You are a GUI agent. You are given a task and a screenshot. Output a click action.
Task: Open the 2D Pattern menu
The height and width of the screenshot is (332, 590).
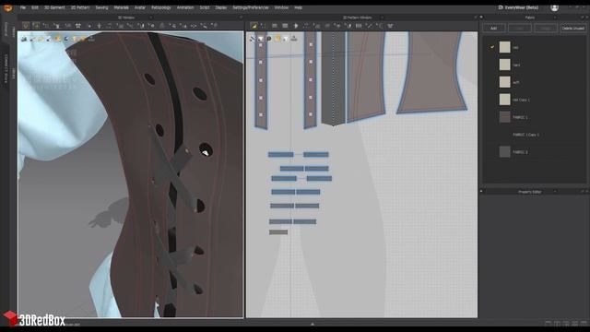(x=80, y=7)
